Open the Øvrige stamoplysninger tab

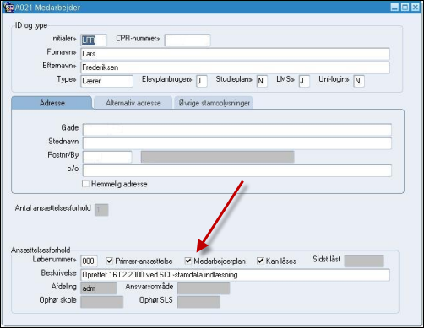pos(214,103)
